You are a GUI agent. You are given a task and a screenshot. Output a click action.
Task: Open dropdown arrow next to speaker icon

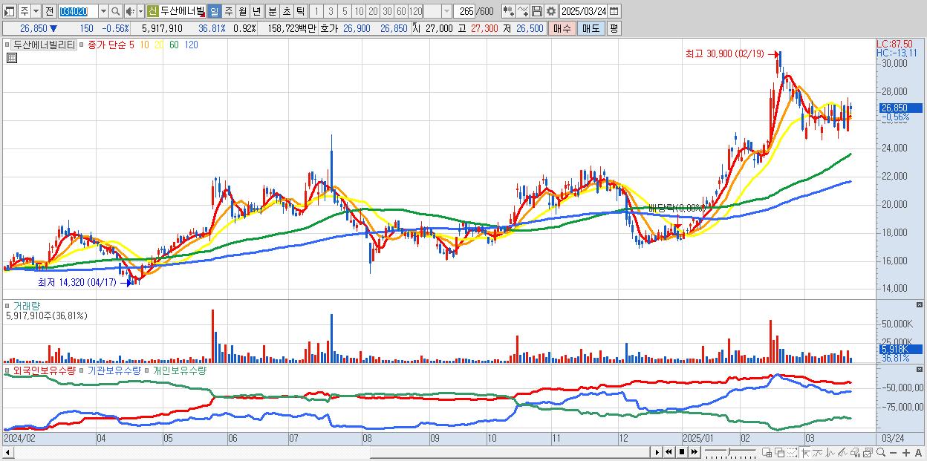(x=140, y=11)
